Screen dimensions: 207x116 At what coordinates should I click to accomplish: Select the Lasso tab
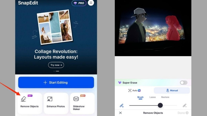point(153,97)
